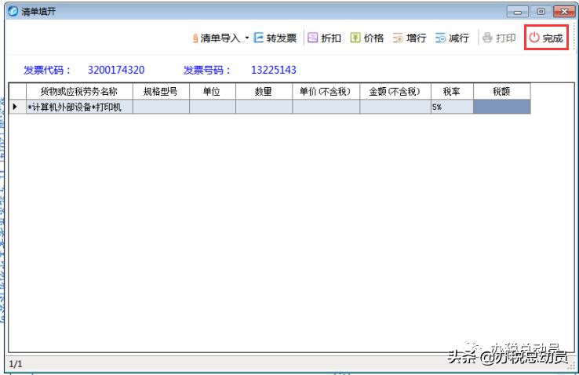Click the *计算机外部设备*打印机 cell
This screenshot has width=579, height=375.
pyautogui.click(x=79, y=107)
